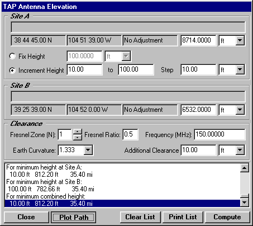
Task: Open Site B elevation units dropdown
Action: pyautogui.click(x=240, y=110)
